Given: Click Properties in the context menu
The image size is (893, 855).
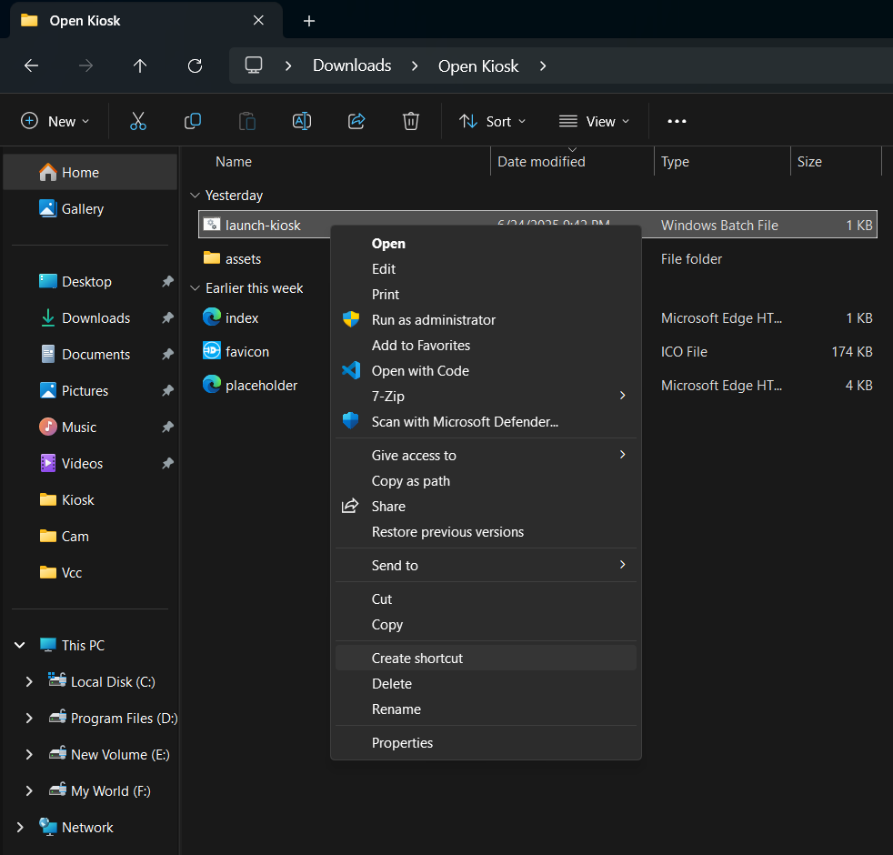Looking at the screenshot, I should click(402, 742).
